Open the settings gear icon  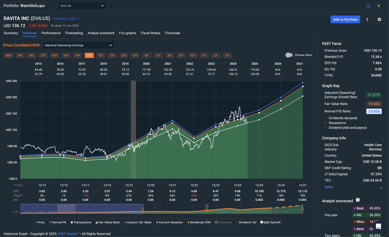click(x=379, y=19)
